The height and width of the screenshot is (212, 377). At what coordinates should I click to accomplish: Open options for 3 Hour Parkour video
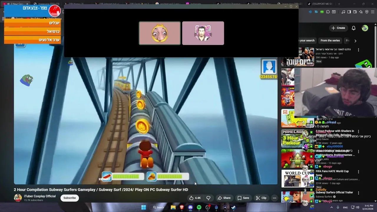(358, 131)
